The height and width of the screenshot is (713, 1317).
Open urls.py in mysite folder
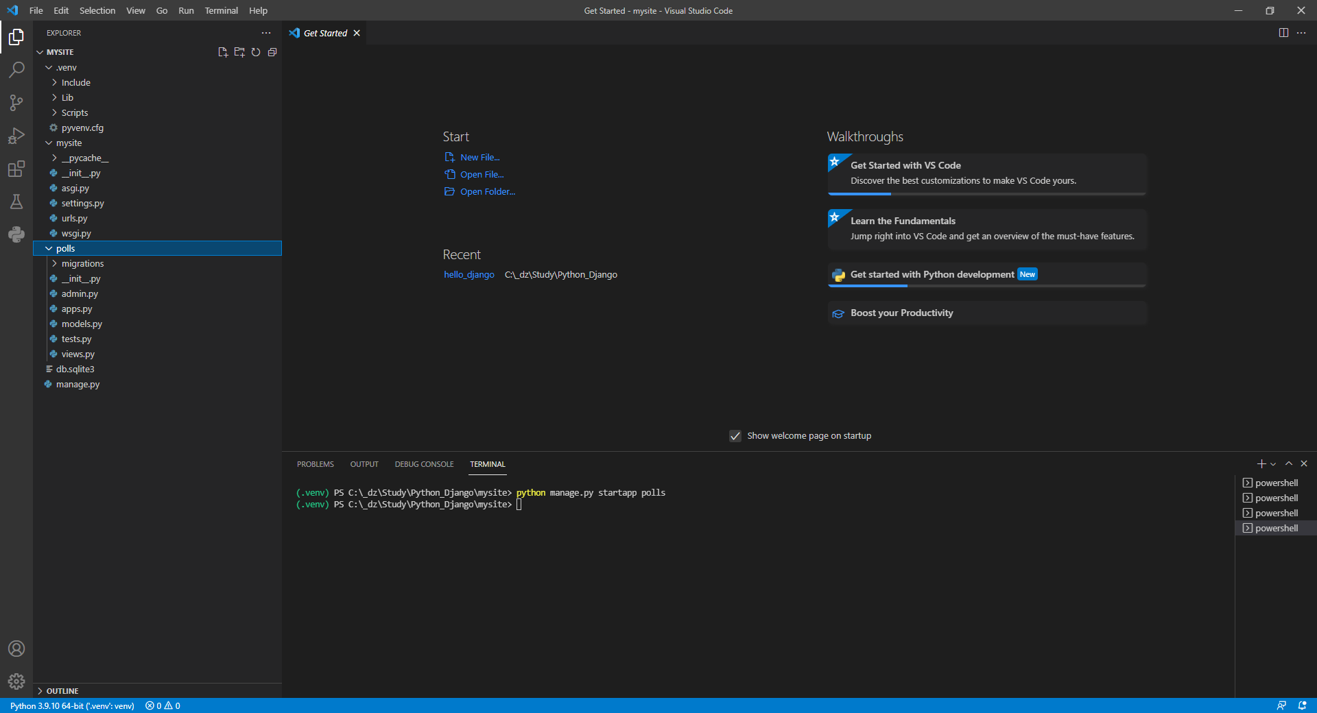click(157, 218)
